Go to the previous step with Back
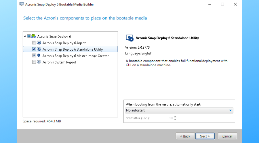This screenshot has width=259, height=143. pyautogui.click(x=185, y=136)
